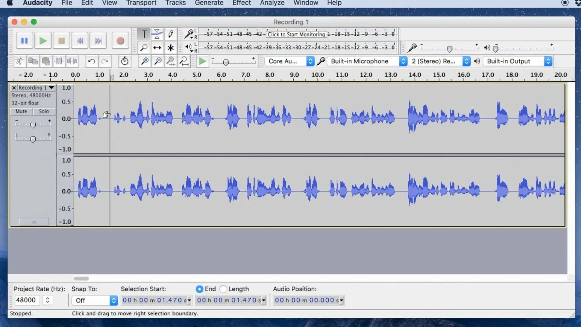The height and width of the screenshot is (327, 581).
Task: Open the Core Audio host dropdown
Action: pyautogui.click(x=290, y=61)
